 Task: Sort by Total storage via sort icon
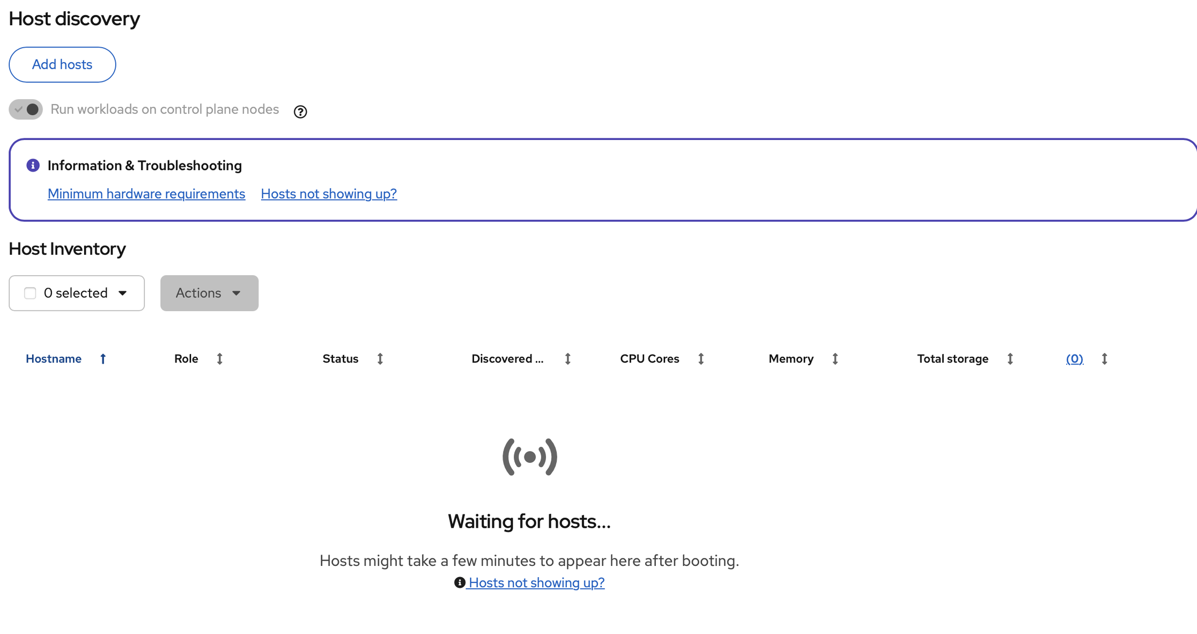coord(1010,359)
